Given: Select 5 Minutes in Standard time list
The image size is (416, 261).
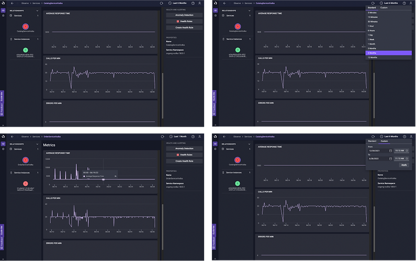Looking at the screenshot, I should click(388, 13).
